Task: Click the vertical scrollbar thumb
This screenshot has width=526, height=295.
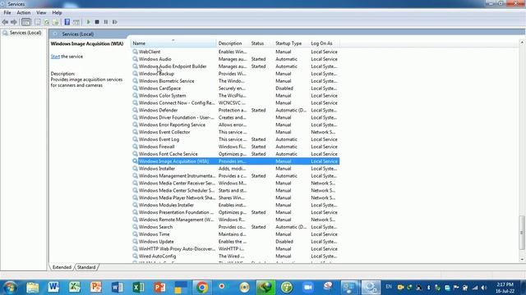Action: point(522,233)
